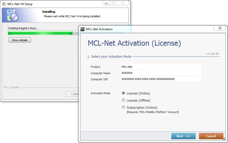Click the version text 'v X.XX.XX'
228x143 pixels.
point(212,54)
